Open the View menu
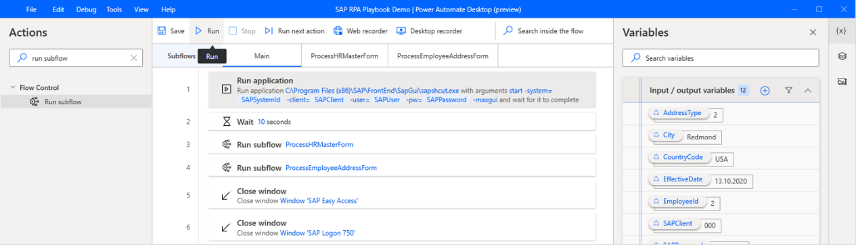Screen dimensions: 856x245 [141, 9]
